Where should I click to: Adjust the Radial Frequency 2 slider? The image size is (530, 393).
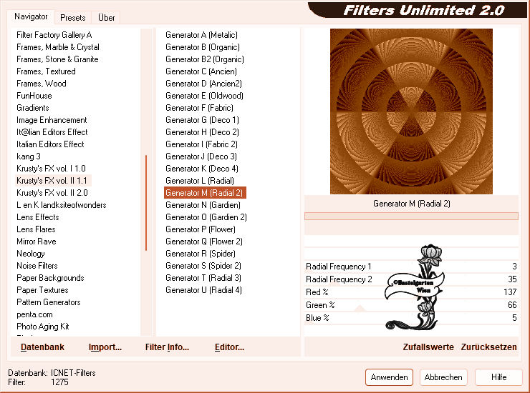click(411, 279)
